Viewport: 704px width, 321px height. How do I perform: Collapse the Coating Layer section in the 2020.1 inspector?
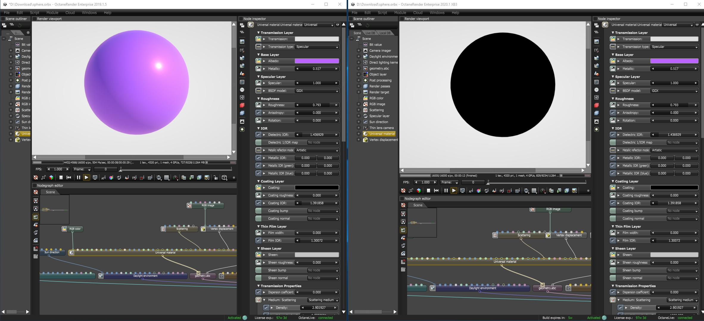pyautogui.click(x=613, y=181)
